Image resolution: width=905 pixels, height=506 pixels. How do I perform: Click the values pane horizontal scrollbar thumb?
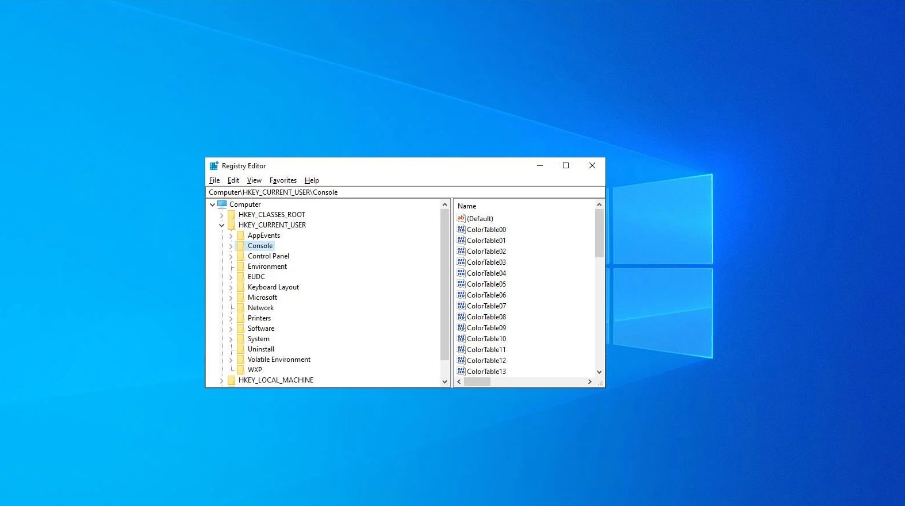click(x=477, y=381)
